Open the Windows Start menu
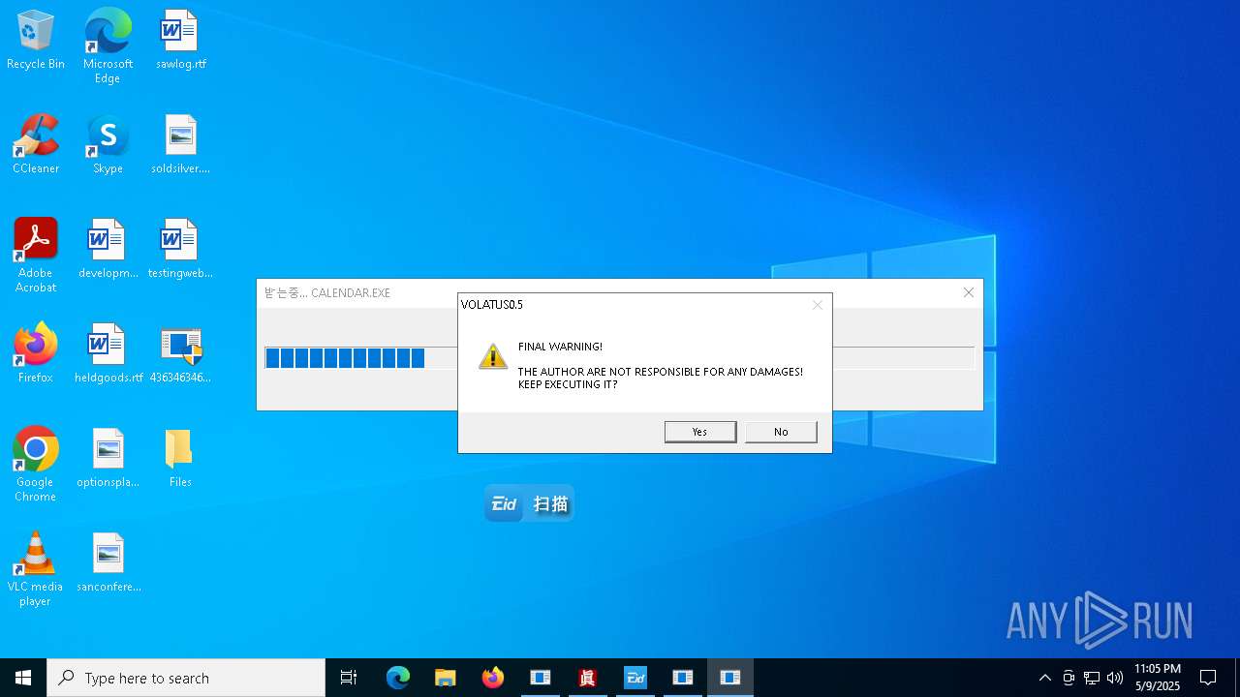 pos(23,678)
